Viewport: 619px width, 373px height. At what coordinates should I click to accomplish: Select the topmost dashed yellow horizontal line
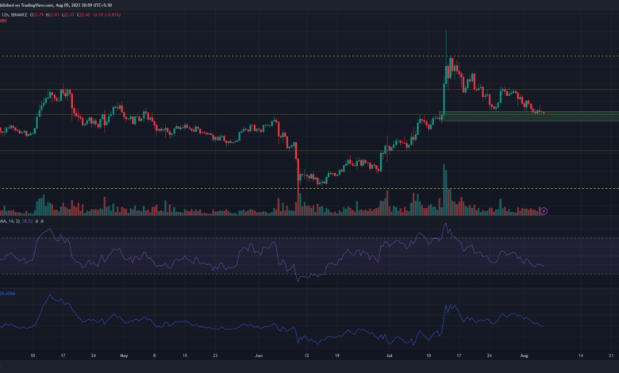click(x=238, y=56)
